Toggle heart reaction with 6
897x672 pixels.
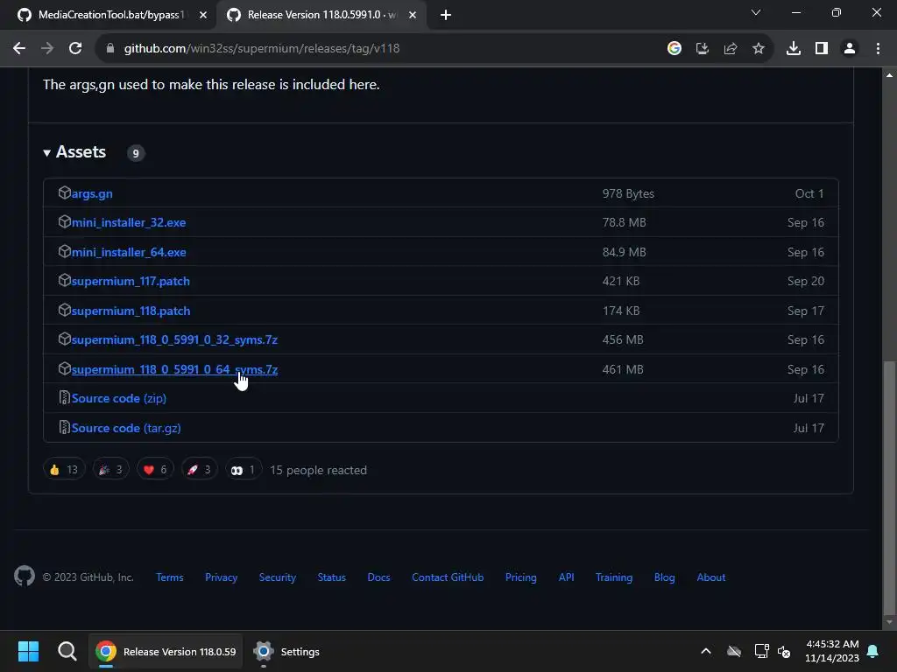[x=155, y=470]
